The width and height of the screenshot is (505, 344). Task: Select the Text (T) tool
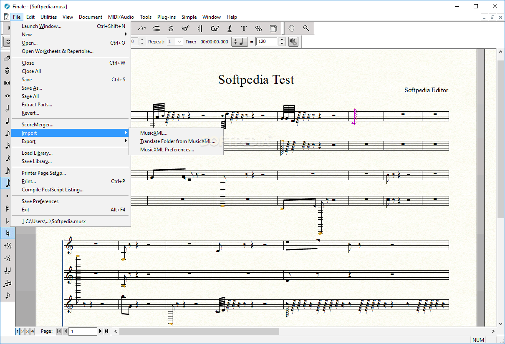[244, 28]
